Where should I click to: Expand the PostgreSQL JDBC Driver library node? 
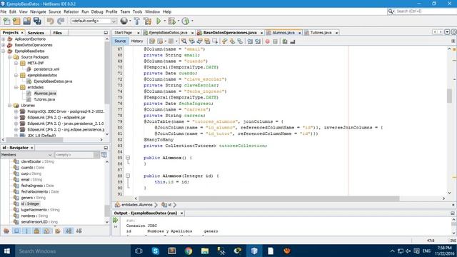tap(16, 111)
